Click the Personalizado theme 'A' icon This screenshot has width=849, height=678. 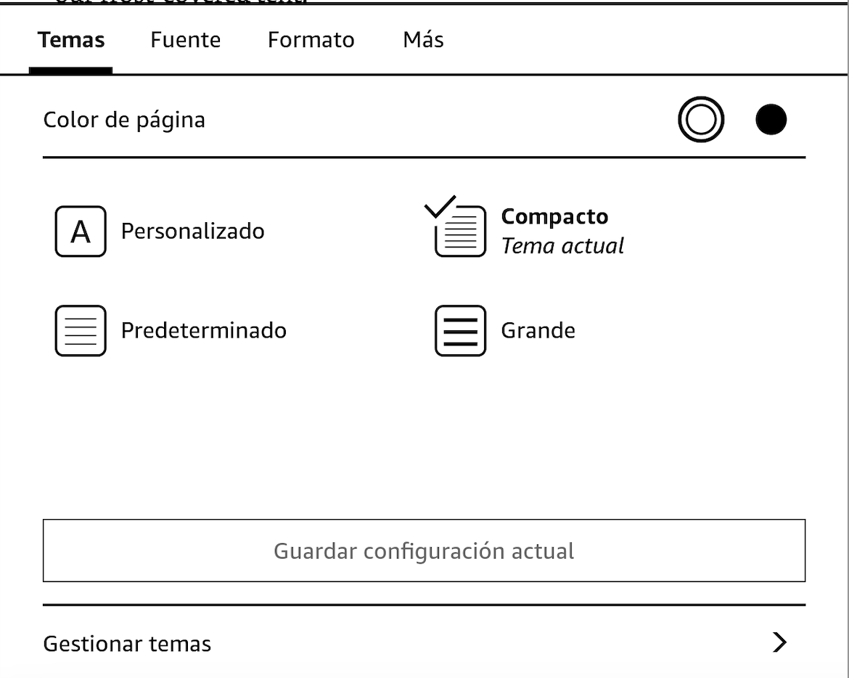tap(81, 232)
